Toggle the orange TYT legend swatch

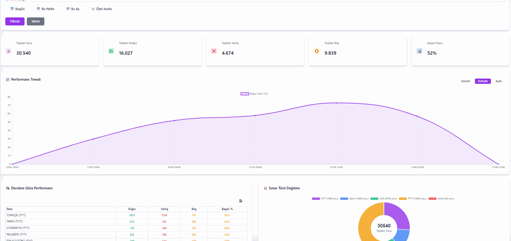click(403, 199)
